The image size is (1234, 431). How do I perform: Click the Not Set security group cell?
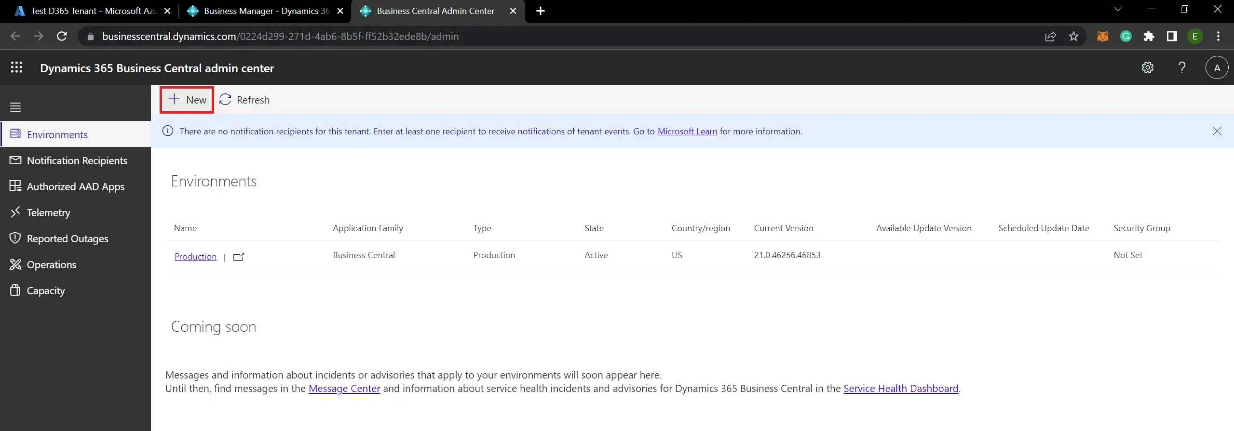point(1128,255)
